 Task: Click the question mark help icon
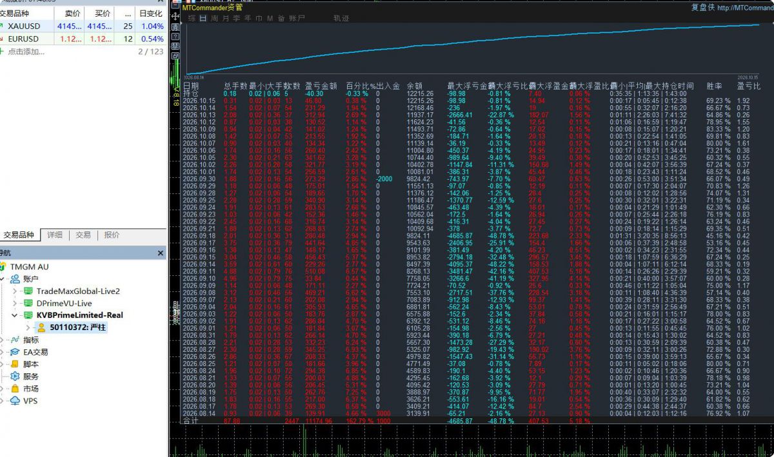click(x=176, y=36)
